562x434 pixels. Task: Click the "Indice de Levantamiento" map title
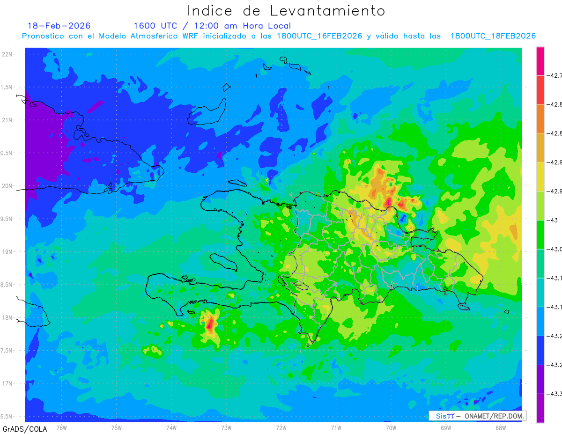(286, 11)
